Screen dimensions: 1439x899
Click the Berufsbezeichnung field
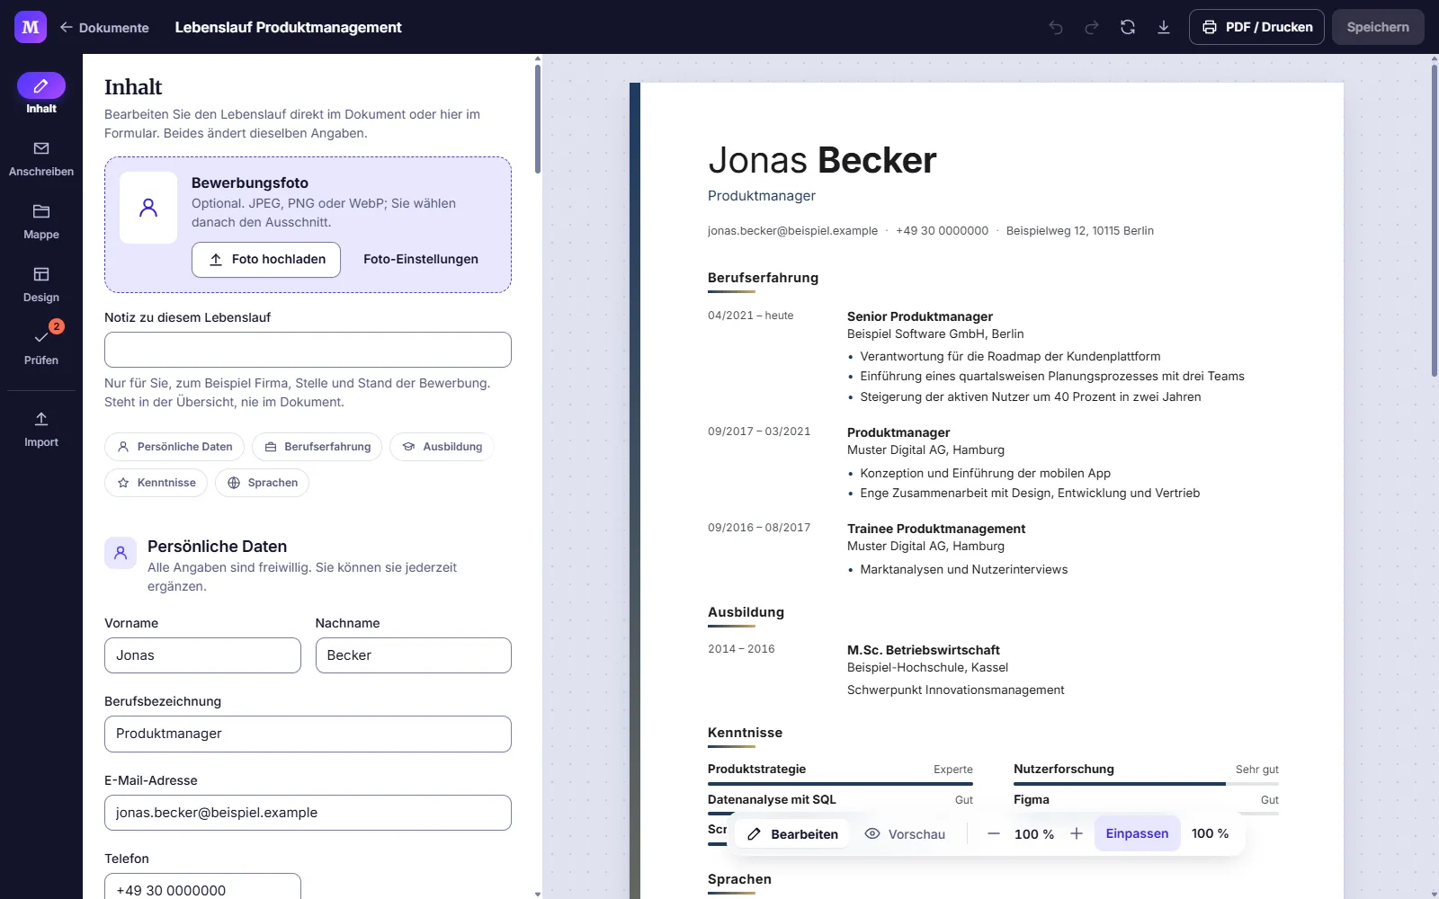[308, 734]
